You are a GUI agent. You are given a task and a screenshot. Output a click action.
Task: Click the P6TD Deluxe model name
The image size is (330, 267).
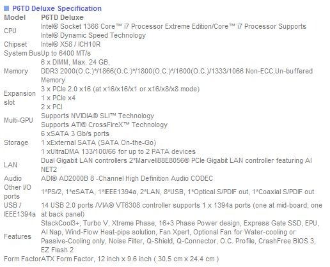point(62,17)
